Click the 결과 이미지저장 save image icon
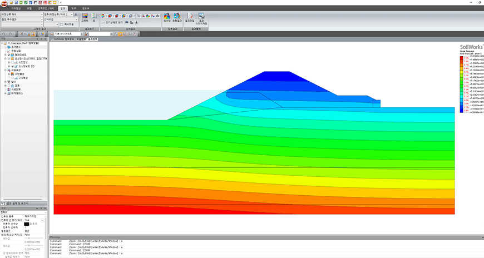The image size is (484, 258). click(x=201, y=19)
